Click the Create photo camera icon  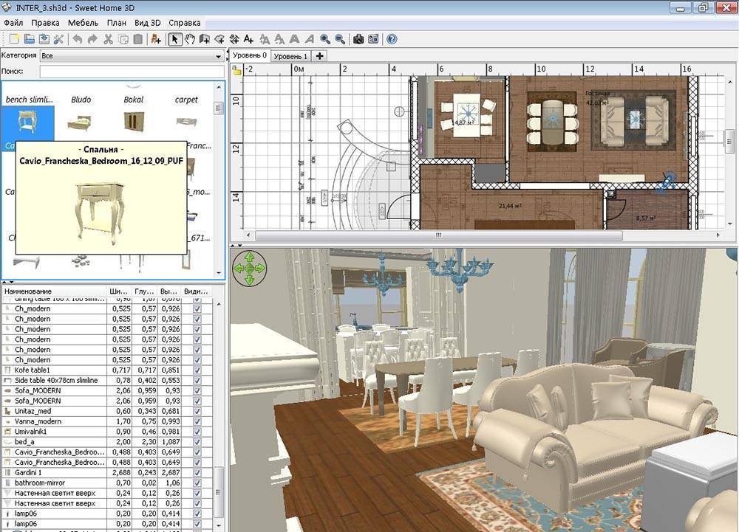[x=358, y=39]
